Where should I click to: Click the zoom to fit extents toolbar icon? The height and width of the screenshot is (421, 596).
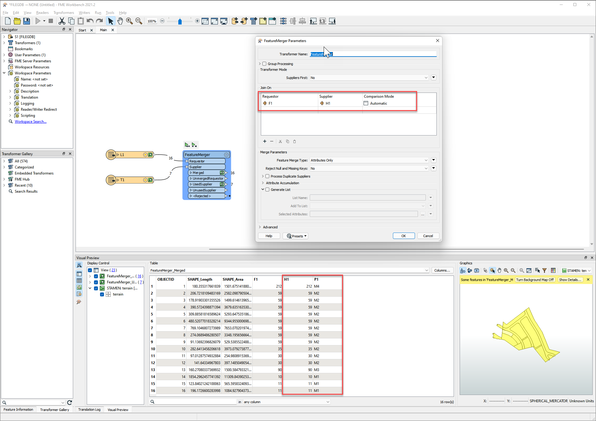tap(205, 21)
